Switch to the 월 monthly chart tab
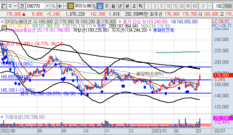Image resolution: width=233 pixels, height=135 pixels. tap(113, 6)
